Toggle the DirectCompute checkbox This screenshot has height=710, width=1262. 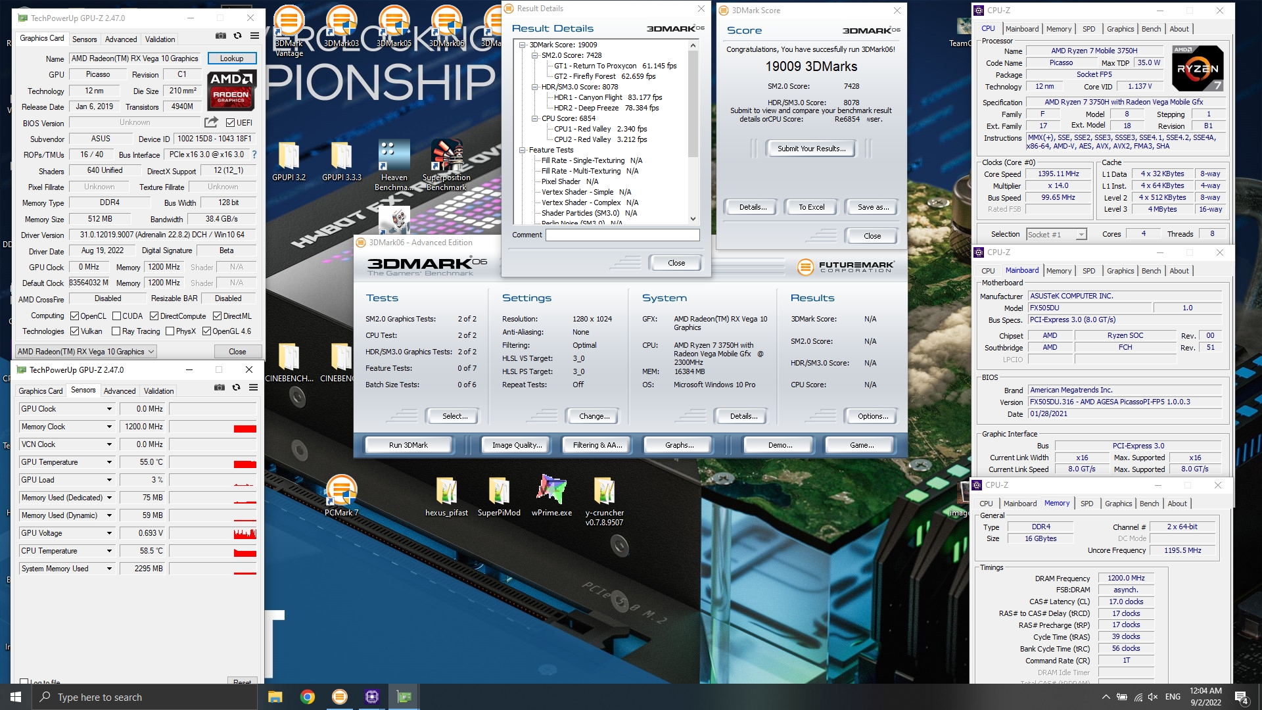coord(154,316)
